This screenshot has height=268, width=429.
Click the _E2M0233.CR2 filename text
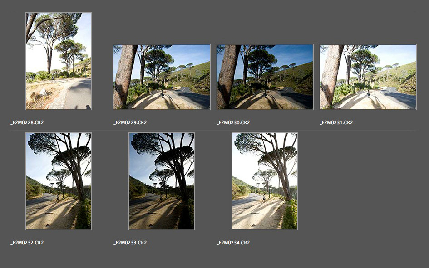coord(130,243)
